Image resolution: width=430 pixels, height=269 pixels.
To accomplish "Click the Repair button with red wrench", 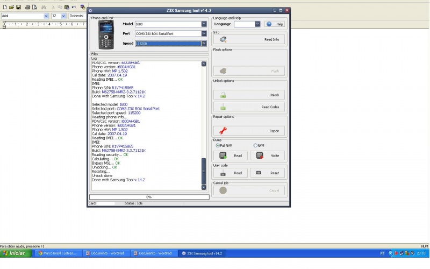I will point(249,131).
